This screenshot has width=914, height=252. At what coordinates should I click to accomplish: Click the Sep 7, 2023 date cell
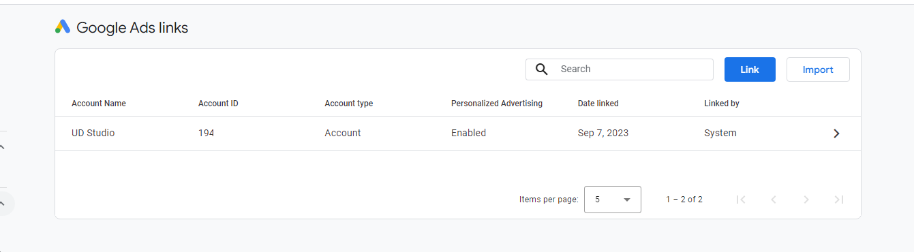click(603, 133)
